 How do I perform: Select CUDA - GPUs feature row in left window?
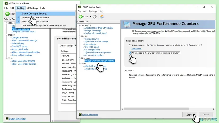pos(69,93)
